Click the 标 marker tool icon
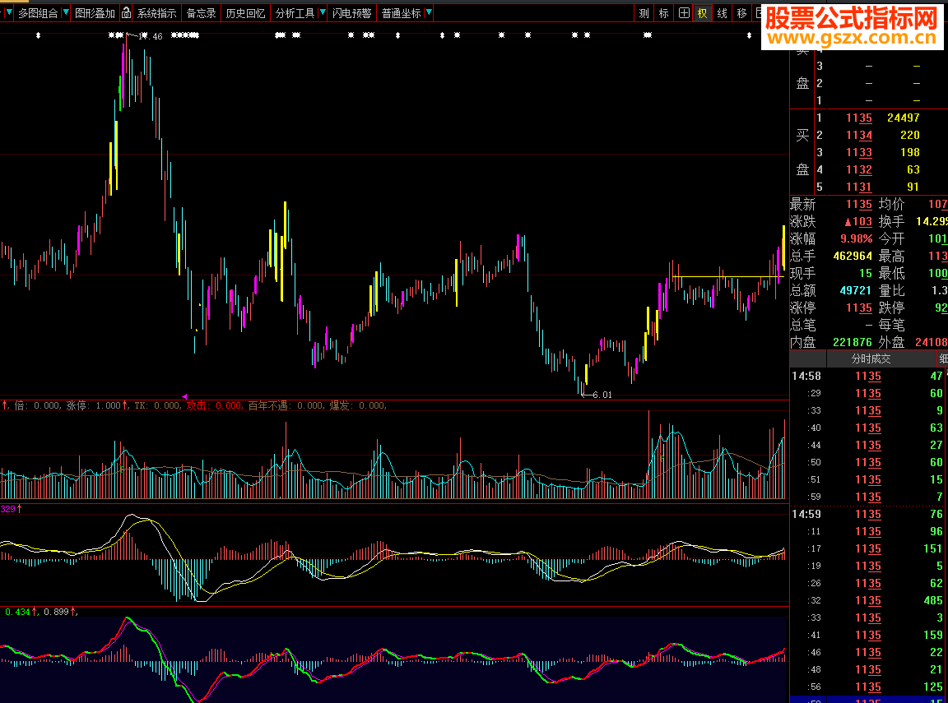The height and width of the screenshot is (703, 948). click(x=663, y=13)
